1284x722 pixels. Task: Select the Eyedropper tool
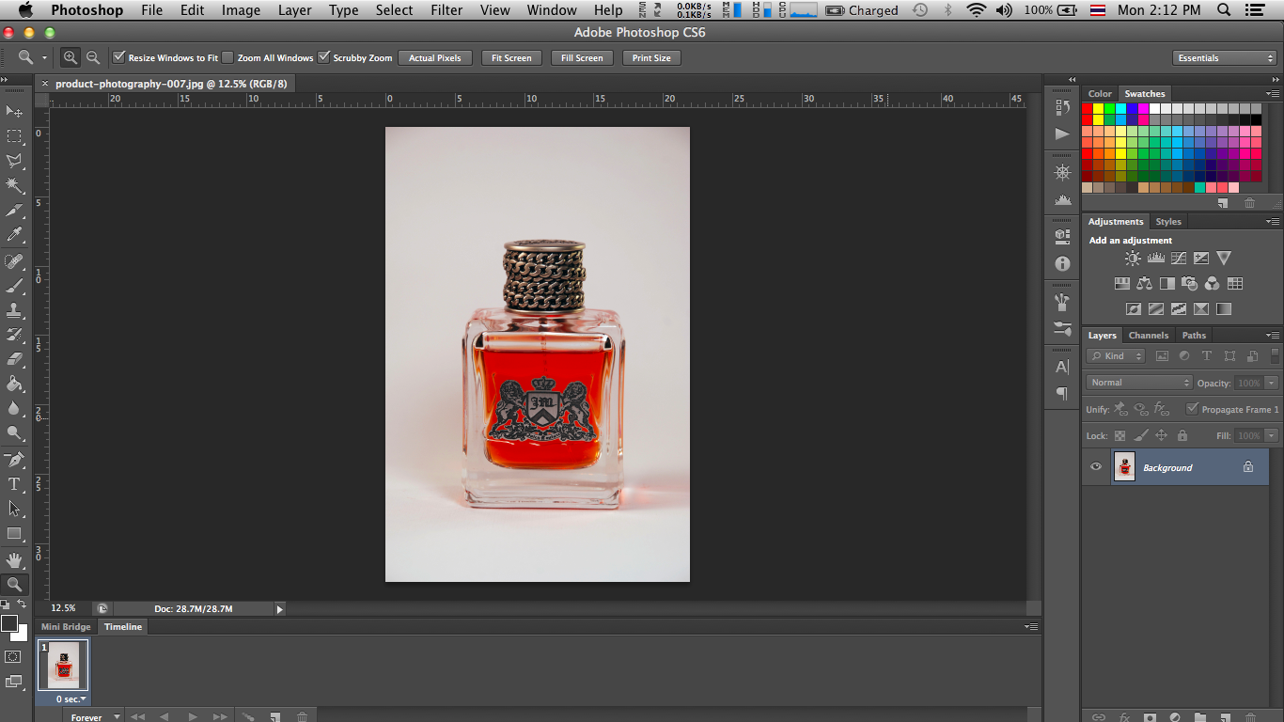coord(14,235)
